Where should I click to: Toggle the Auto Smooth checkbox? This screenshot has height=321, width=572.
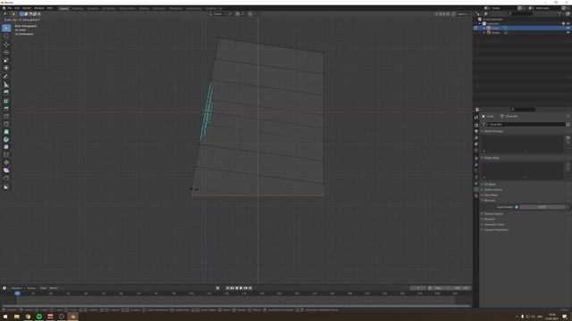click(517, 207)
